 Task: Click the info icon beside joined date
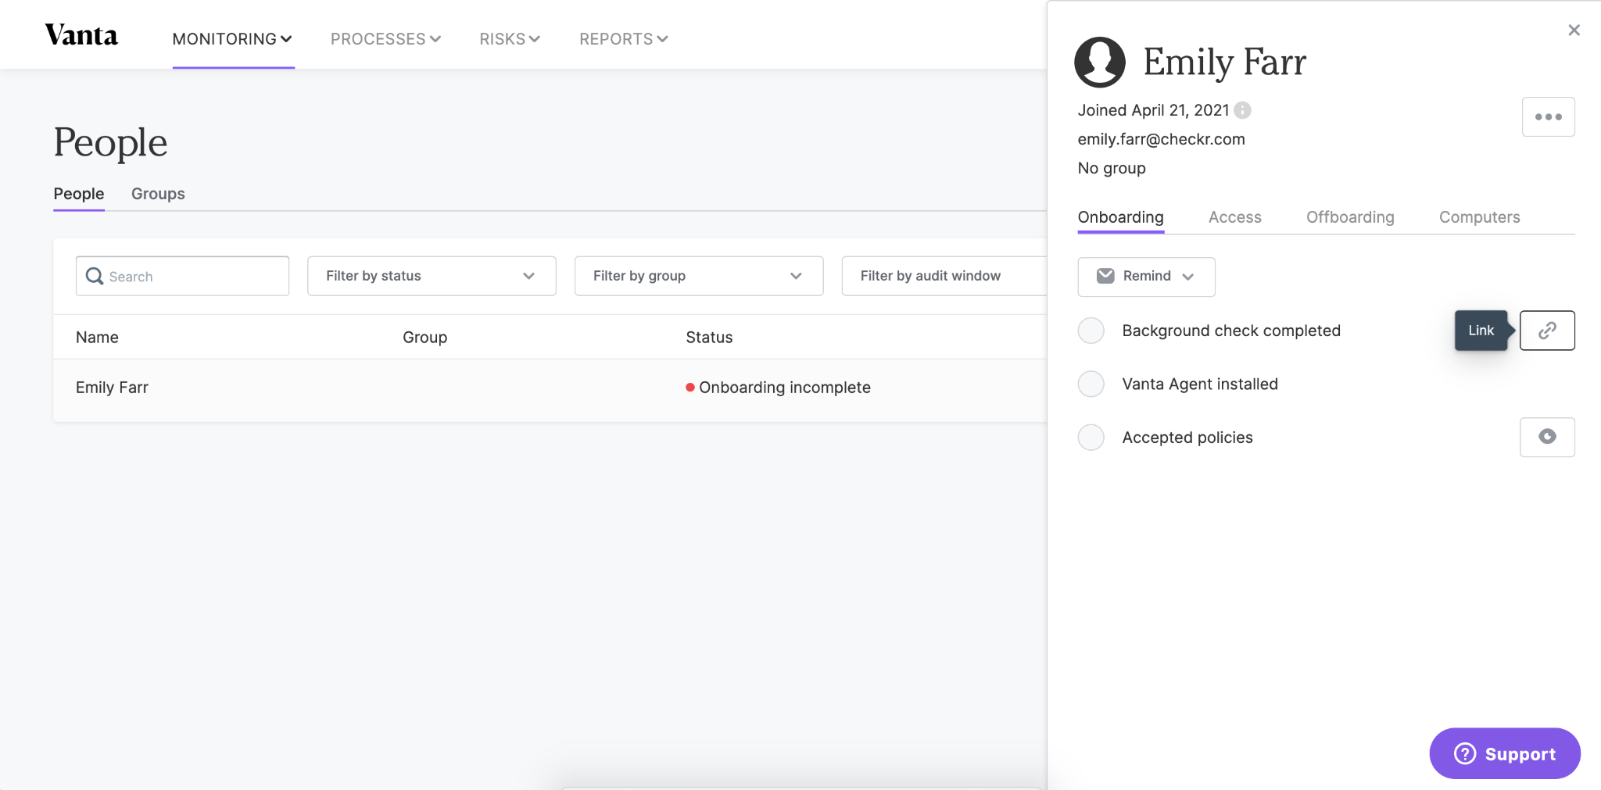[x=1242, y=110]
